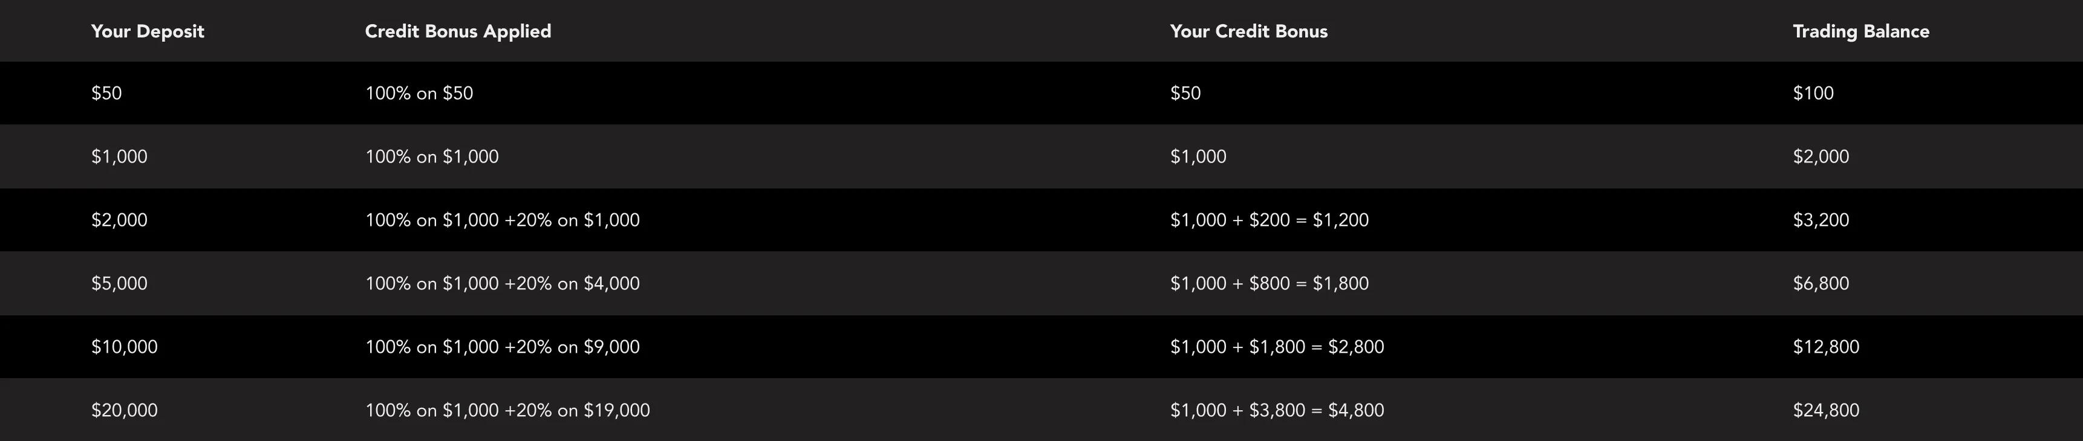The height and width of the screenshot is (441, 2083).
Task: Select the $10,000 deposit cell
Action: point(124,347)
